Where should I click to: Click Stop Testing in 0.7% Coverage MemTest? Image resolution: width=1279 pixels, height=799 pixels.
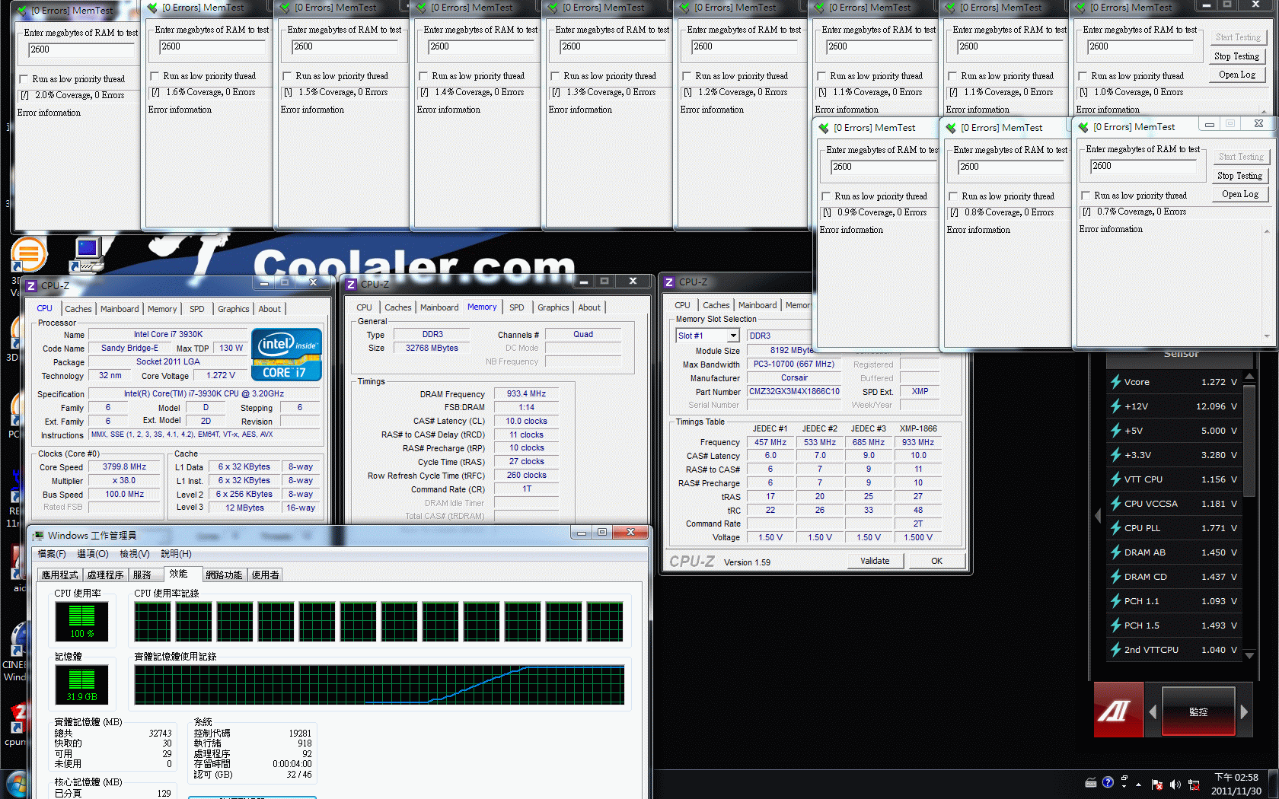[x=1239, y=176]
